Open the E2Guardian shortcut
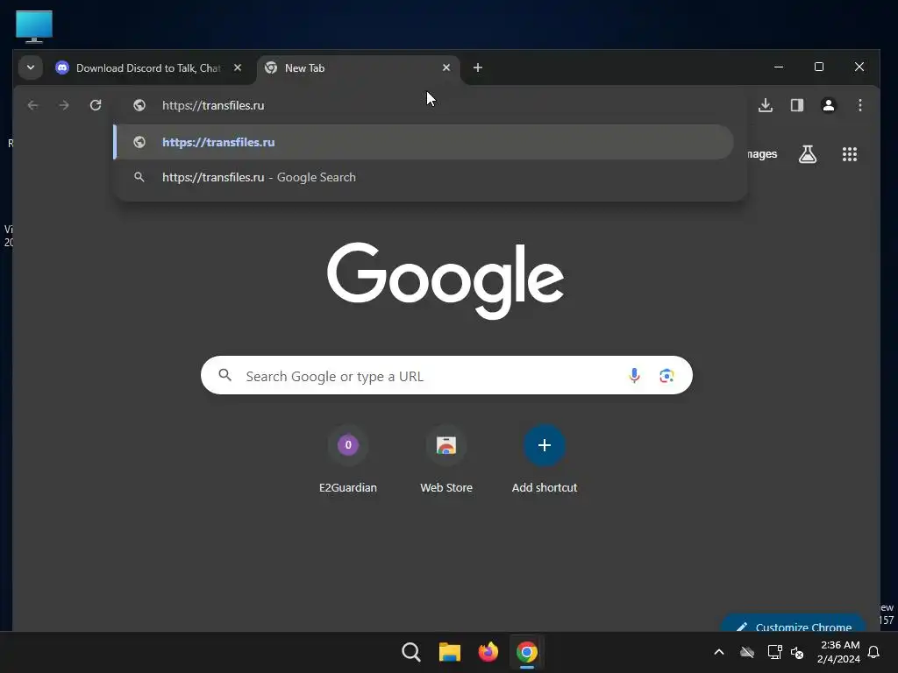 (x=347, y=459)
